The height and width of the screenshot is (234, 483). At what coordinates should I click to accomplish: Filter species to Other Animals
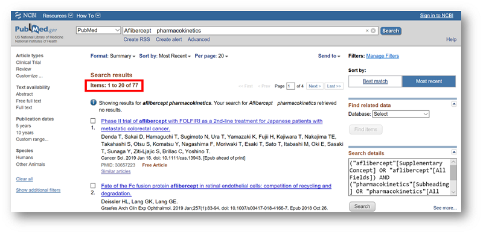coord(31,165)
